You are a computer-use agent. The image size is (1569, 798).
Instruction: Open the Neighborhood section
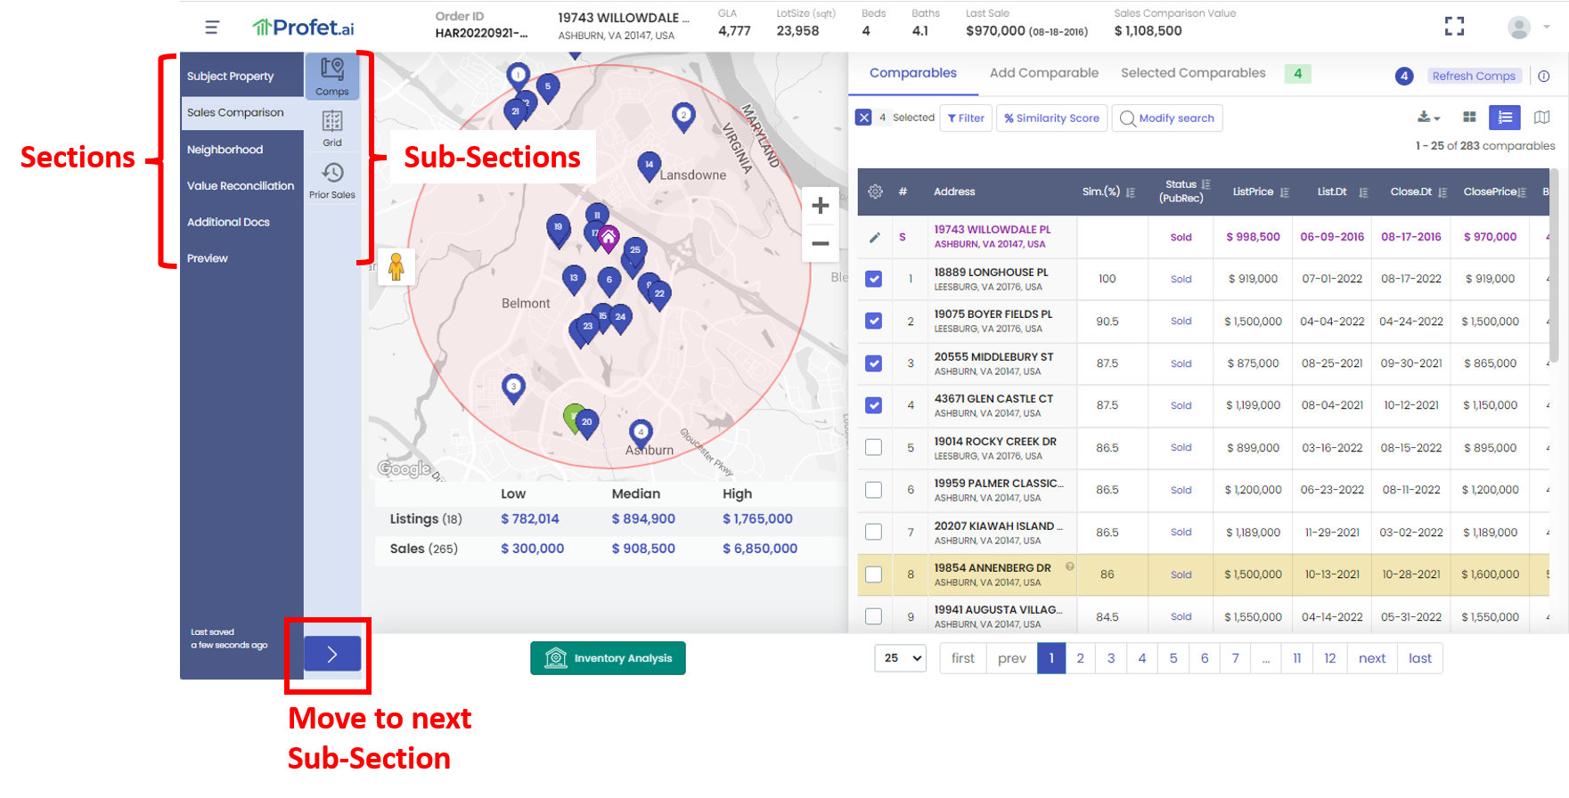tap(225, 150)
